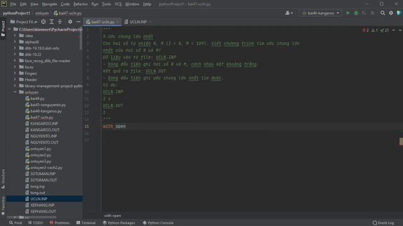
Task: Expand the Fingers folder
Action: point(15,73)
